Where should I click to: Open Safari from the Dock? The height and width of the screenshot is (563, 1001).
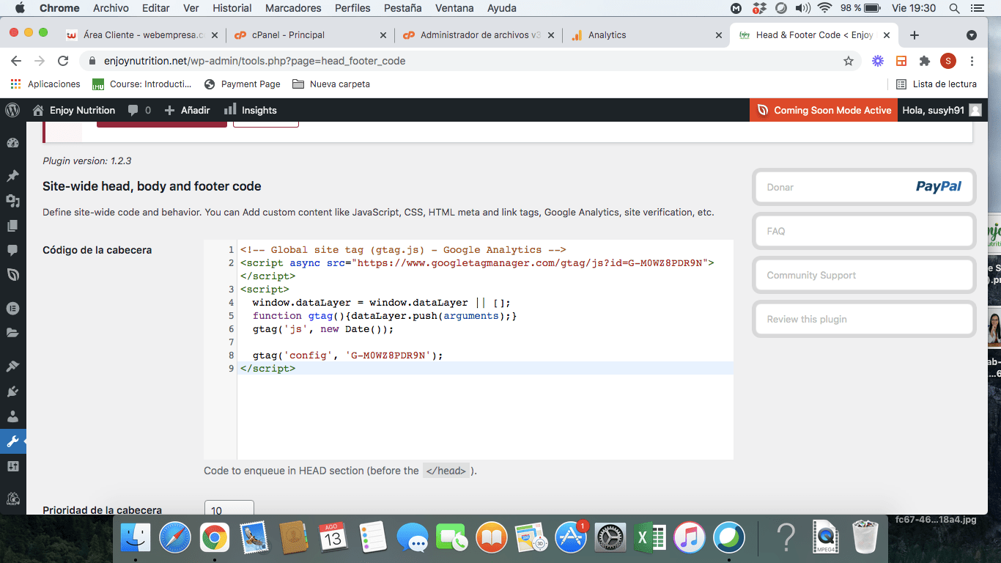174,538
